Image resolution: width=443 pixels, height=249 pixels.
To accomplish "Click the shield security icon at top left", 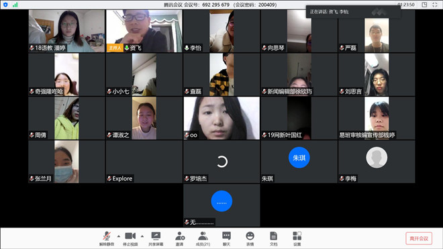I will click(5, 5).
